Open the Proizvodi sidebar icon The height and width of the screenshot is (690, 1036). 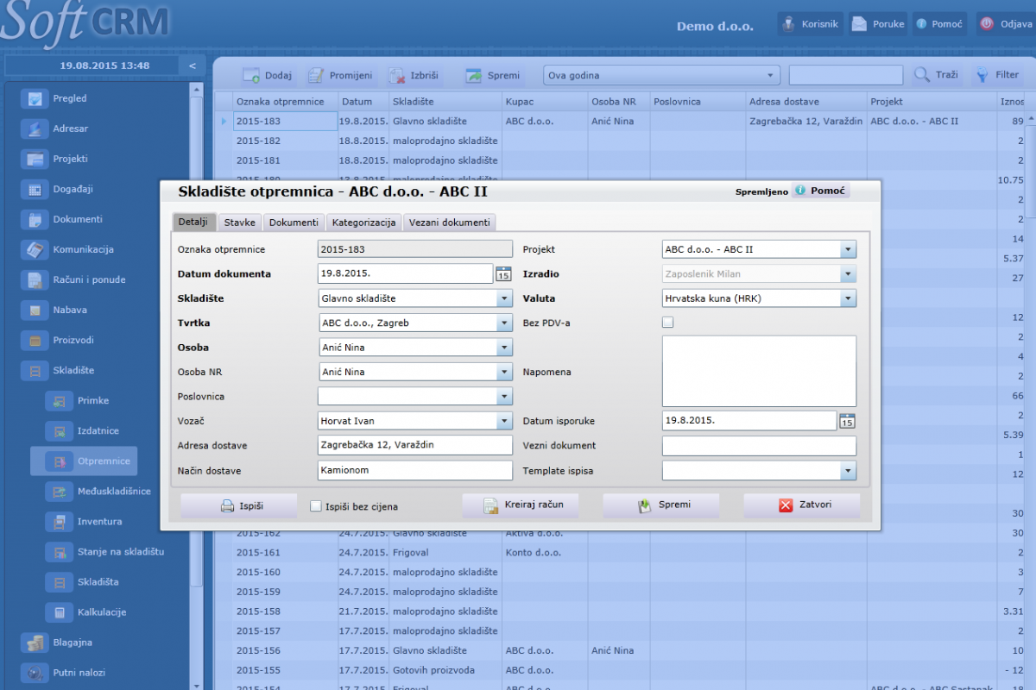[35, 340]
